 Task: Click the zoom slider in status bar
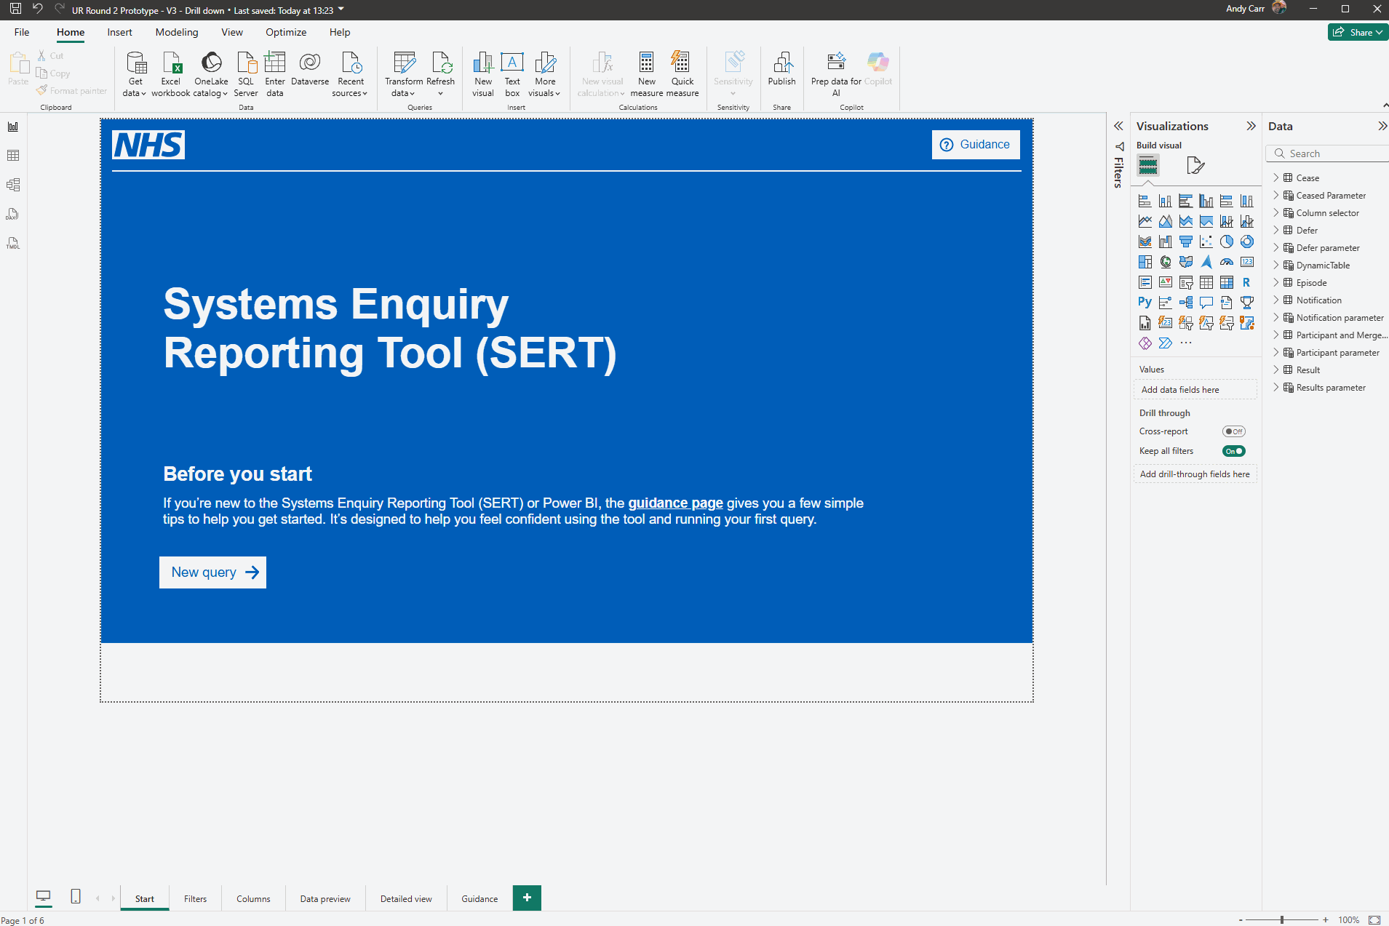coord(1282,920)
